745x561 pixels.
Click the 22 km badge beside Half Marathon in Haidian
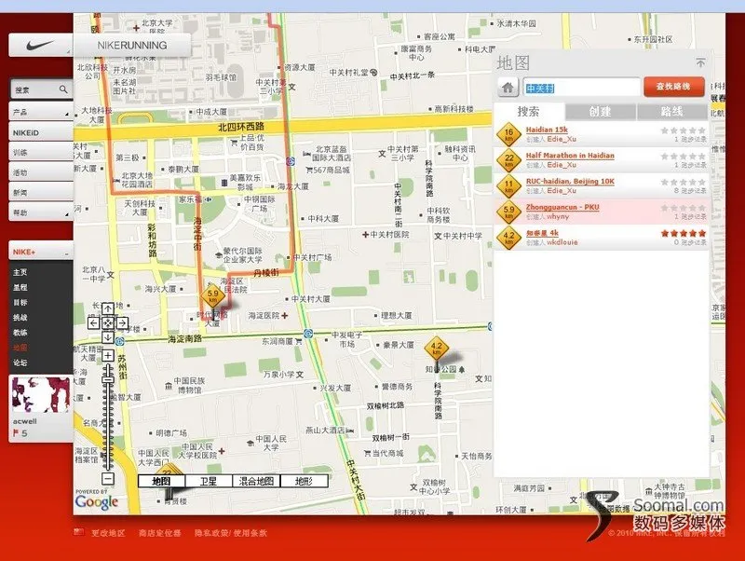[x=508, y=160]
